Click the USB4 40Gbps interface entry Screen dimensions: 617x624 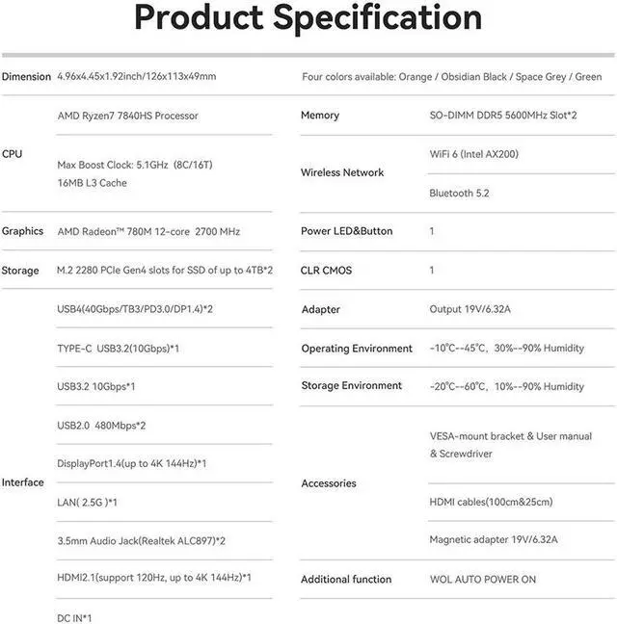click(135, 309)
